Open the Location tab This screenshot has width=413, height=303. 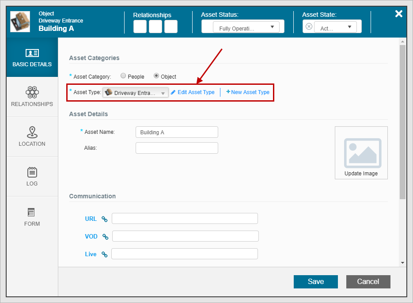pos(32,136)
